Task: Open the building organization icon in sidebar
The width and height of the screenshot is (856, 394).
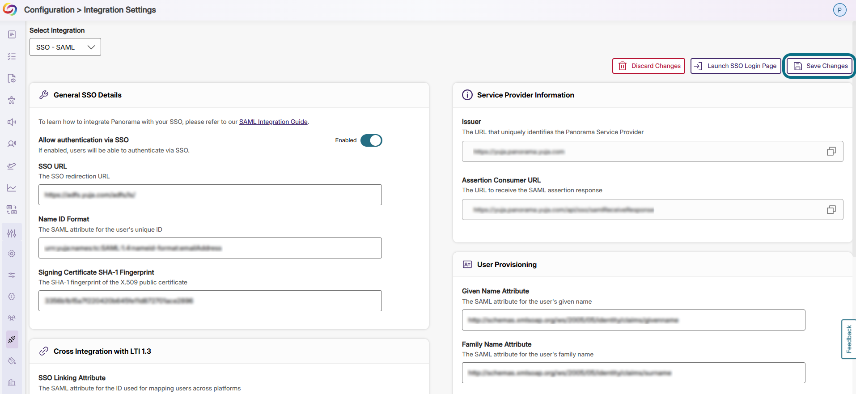Action: 12,382
